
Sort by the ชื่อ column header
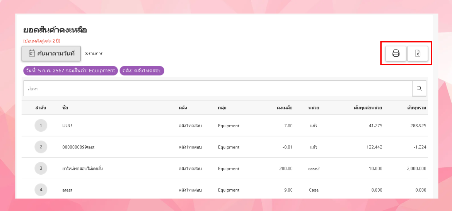pos(65,108)
